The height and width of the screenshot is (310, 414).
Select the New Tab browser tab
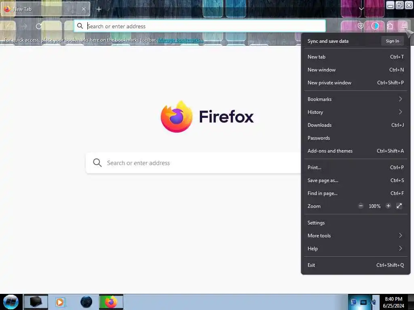click(x=45, y=9)
